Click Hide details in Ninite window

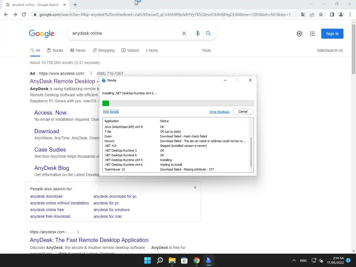(111, 112)
